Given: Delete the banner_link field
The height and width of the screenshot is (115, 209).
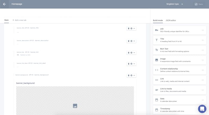Looking at the screenshot, I should (129, 53).
